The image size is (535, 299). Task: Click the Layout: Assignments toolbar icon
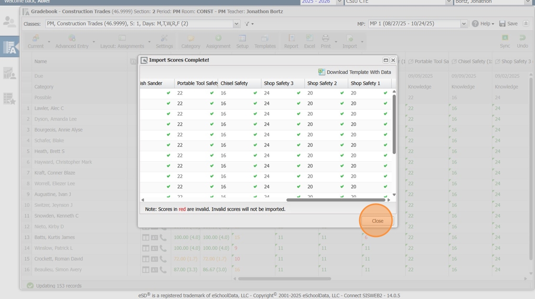coord(122,41)
